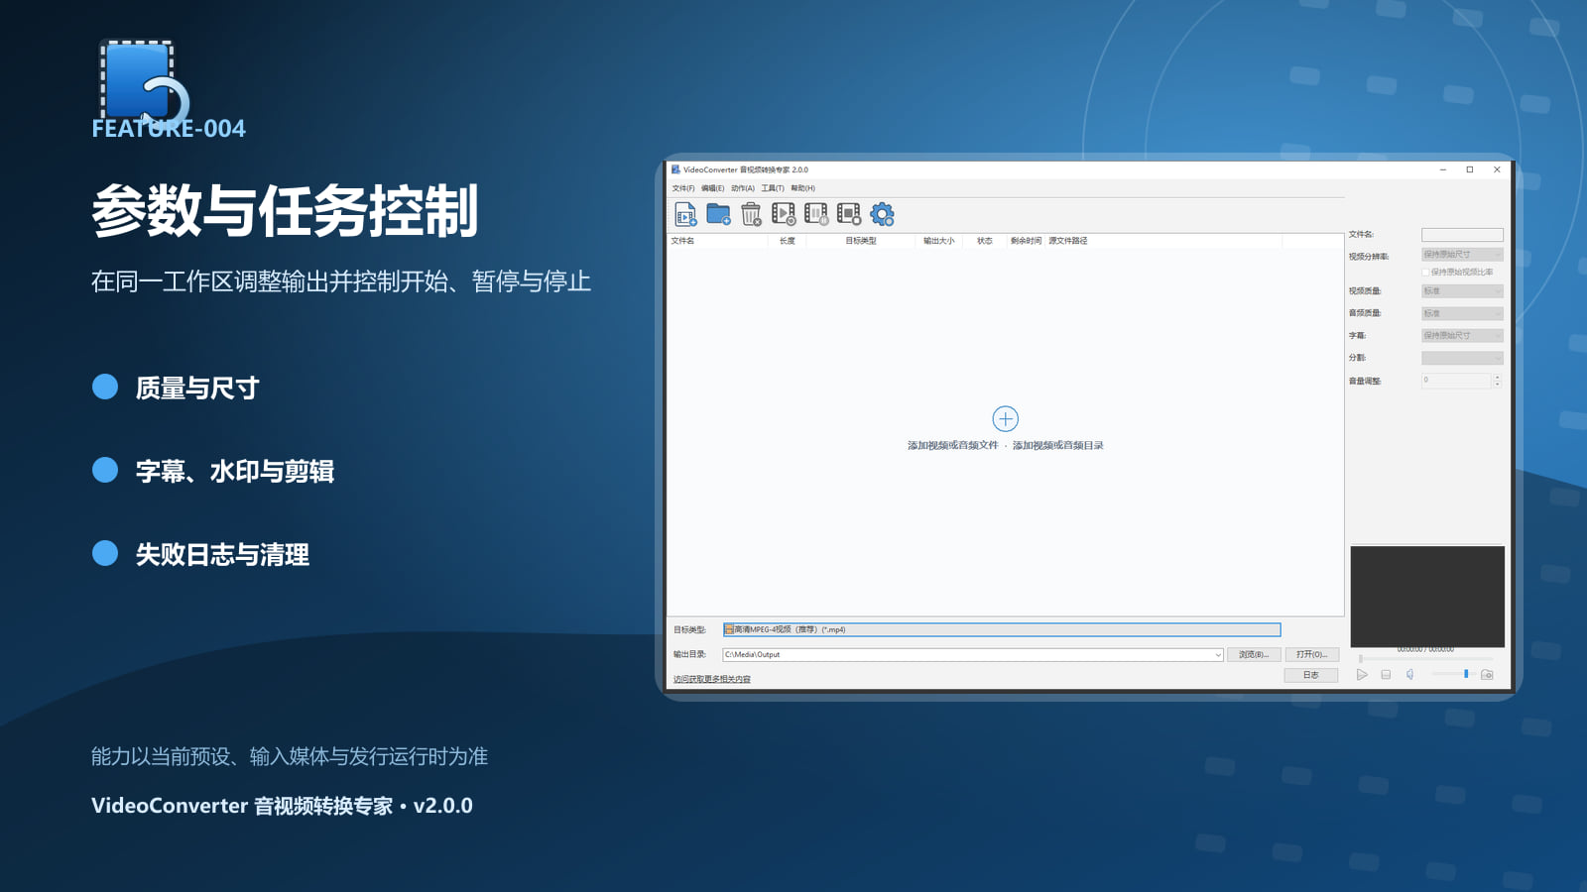Stop preview playback with square button
1587x892 pixels.
point(1386,675)
